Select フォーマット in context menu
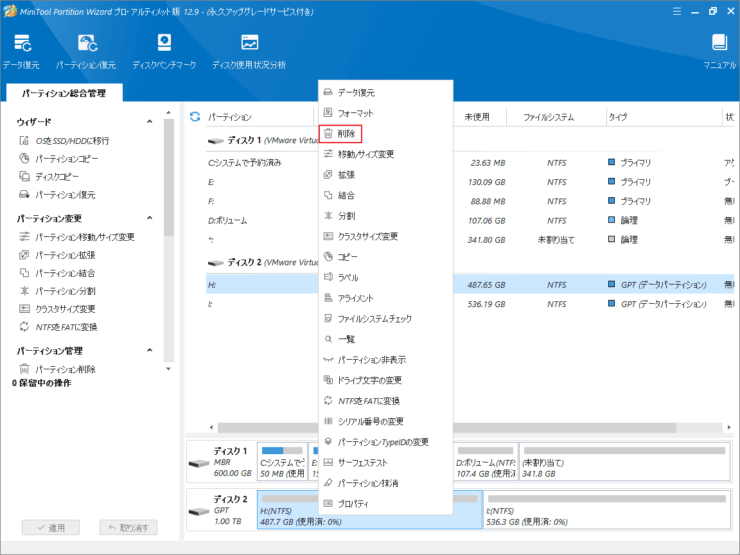Viewport: 740px width, 555px height. pos(385,113)
